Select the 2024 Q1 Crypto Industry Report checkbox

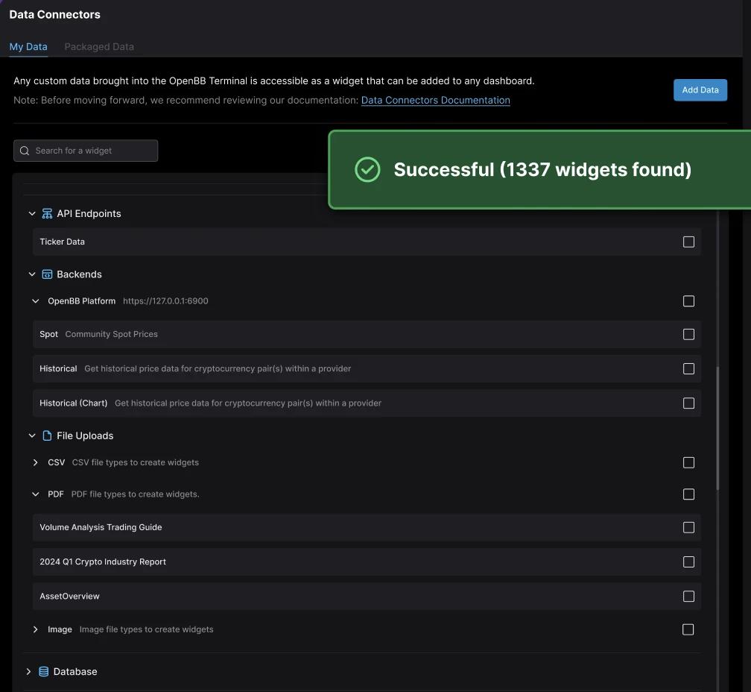[688, 562]
